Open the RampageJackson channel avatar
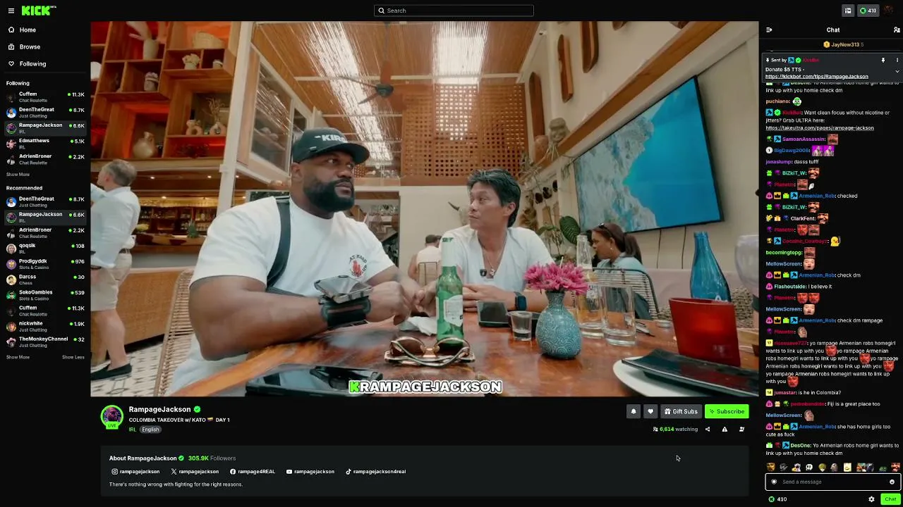903x507 pixels. click(111, 416)
